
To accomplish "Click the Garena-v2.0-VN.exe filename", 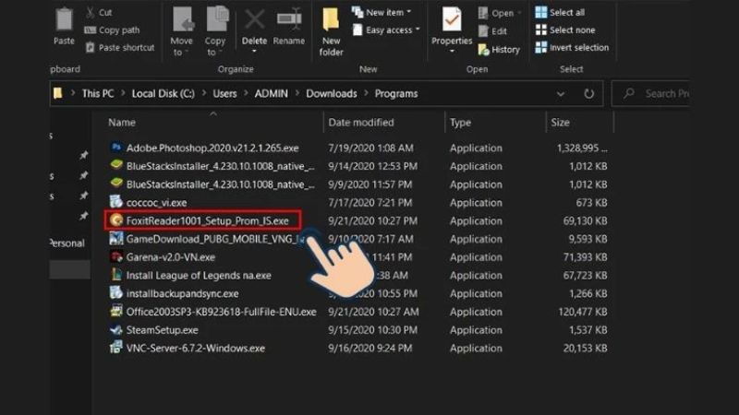I will [x=171, y=257].
